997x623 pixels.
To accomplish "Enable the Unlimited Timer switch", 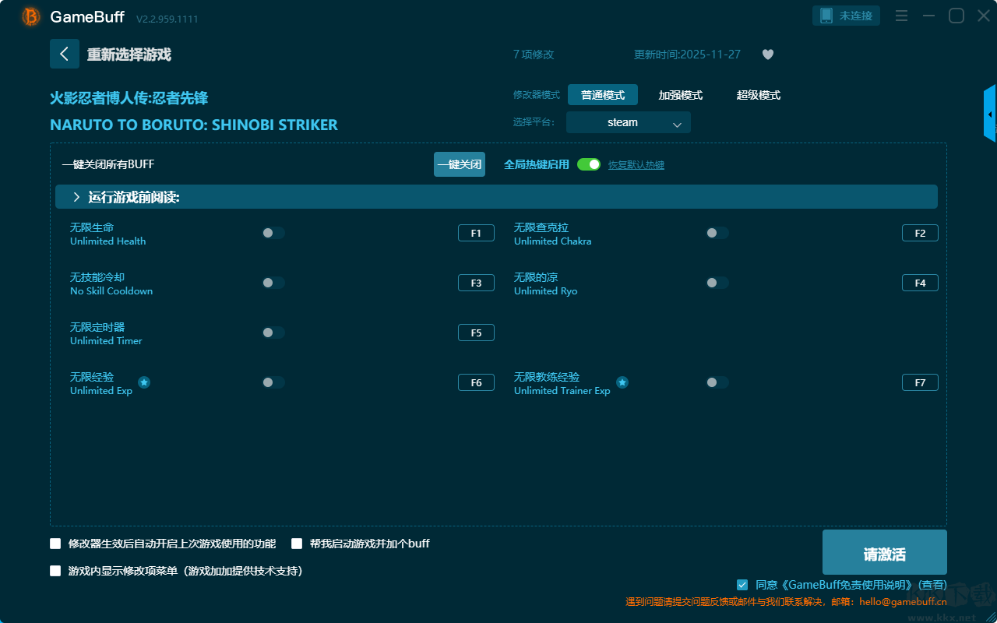I will point(273,333).
